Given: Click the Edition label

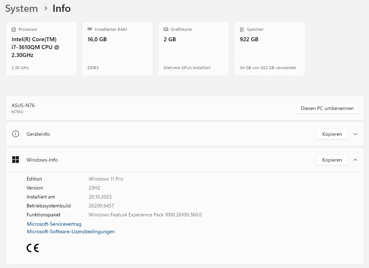Looking at the screenshot, I should point(34,179).
